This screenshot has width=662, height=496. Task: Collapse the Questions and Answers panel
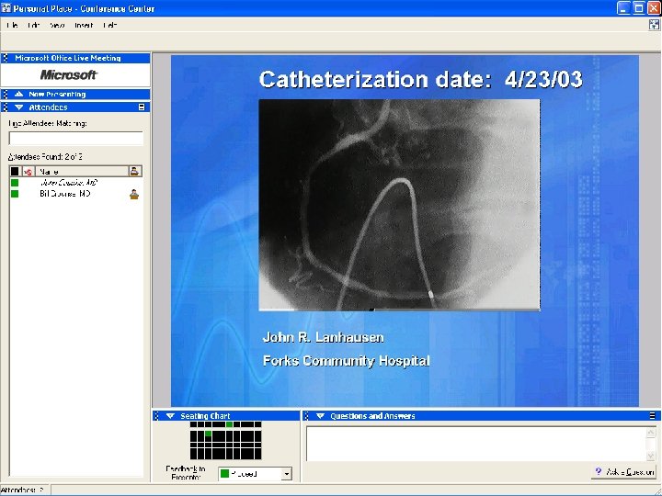(x=321, y=416)
